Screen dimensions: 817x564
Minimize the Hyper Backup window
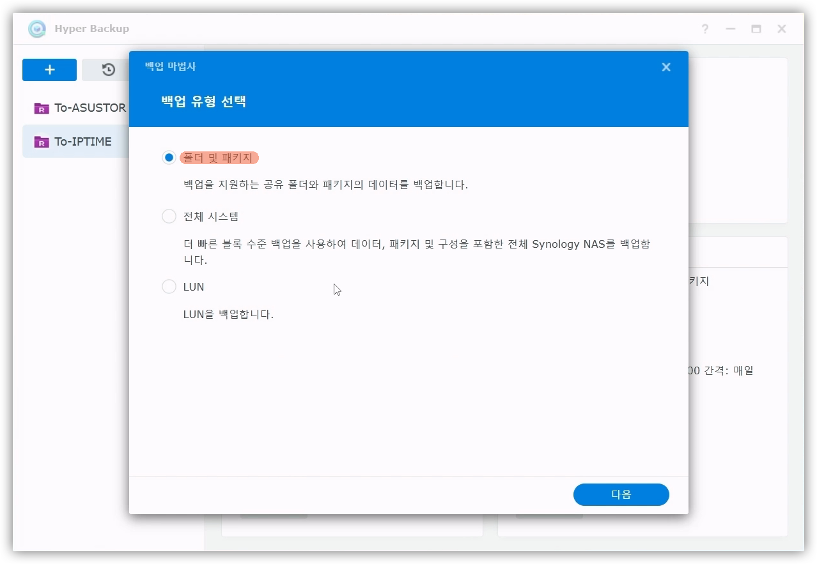730,29
